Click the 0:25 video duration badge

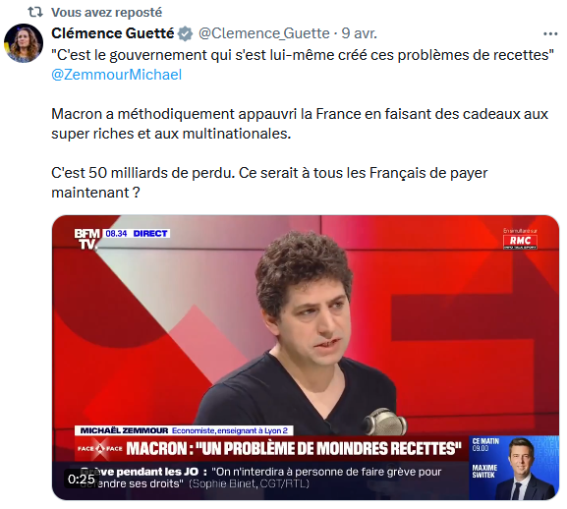click(82, 480)
